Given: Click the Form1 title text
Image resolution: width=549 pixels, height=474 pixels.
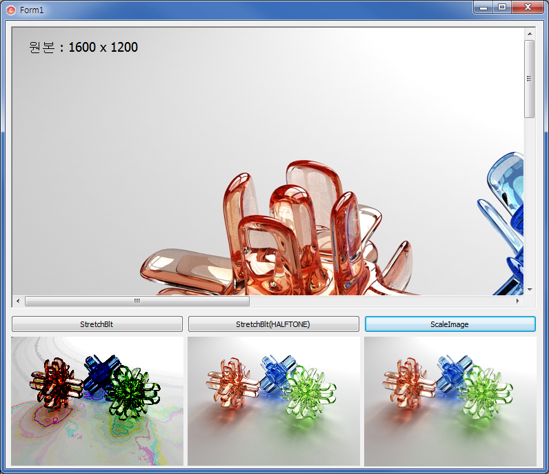Looking at the screenshot, I should pyautogui.click(x=32, y=10).
